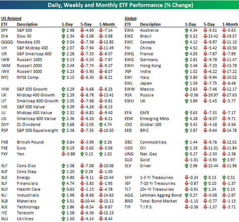
Task: Select the '7-10 Yr Treasuries' description
Action: click(157, 183)
